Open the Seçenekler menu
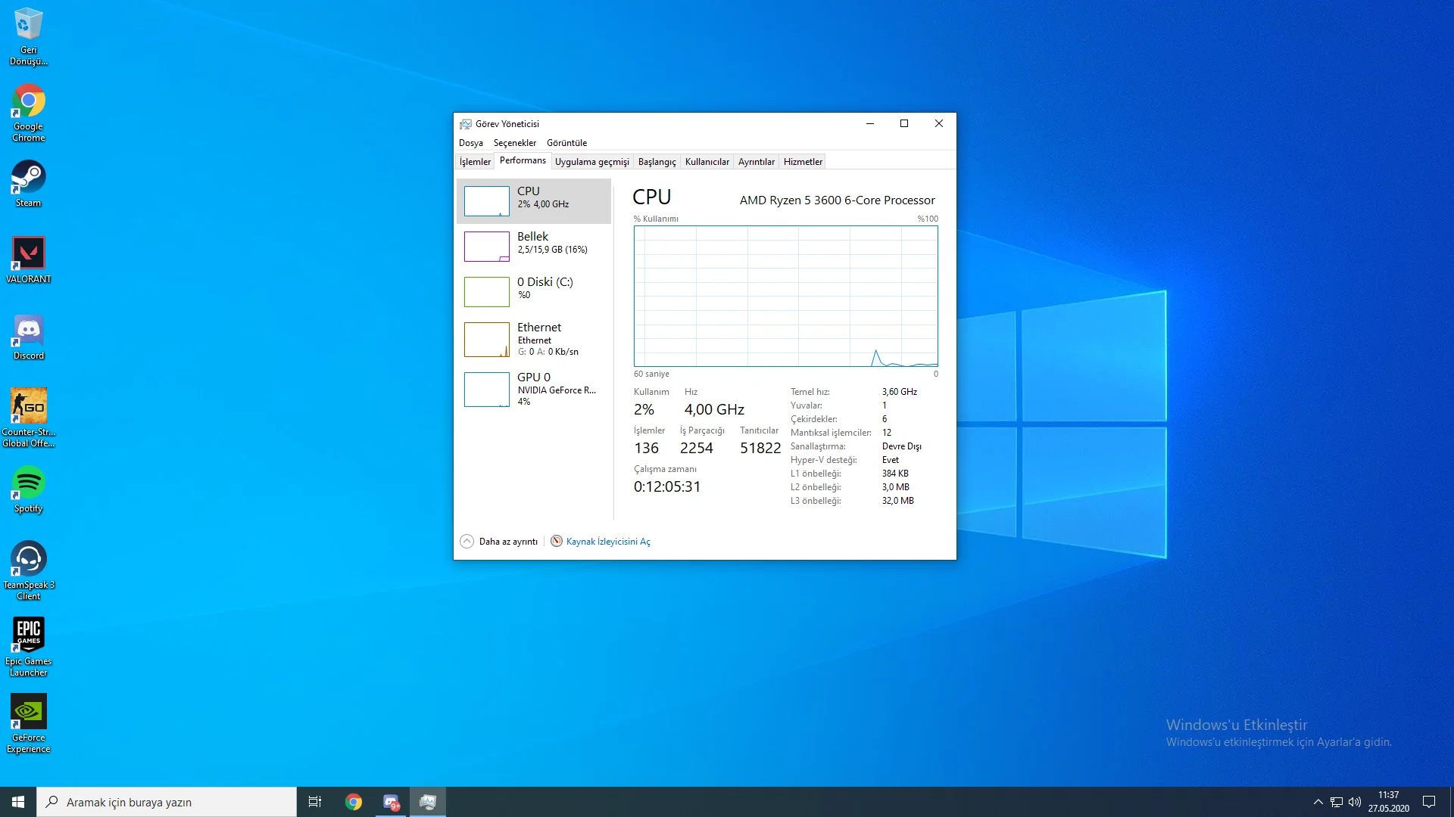The image size is (1454, 817). click(x=514, y=143)
